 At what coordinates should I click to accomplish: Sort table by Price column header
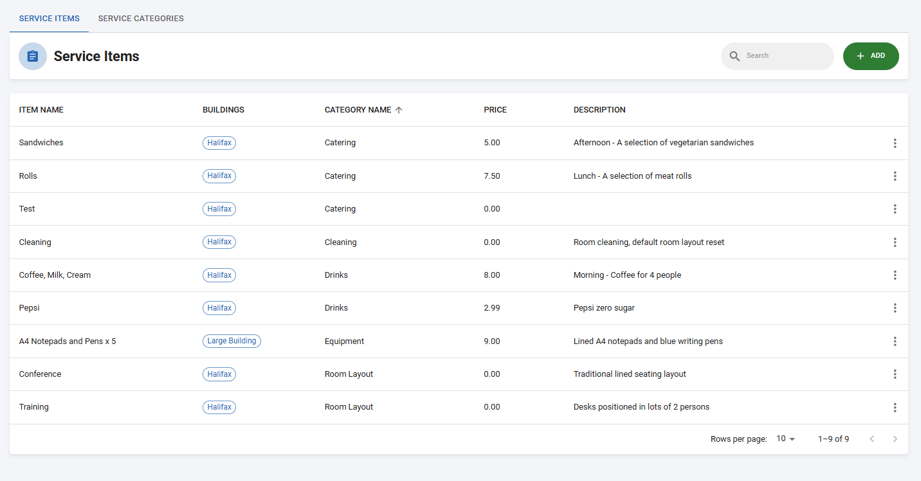click(x=495, y=110)
